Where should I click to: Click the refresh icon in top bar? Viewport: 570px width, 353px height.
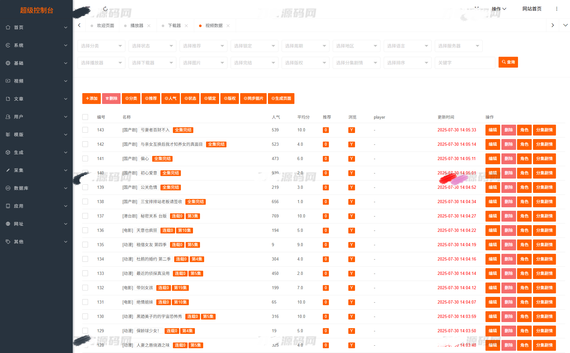point(105,9)
